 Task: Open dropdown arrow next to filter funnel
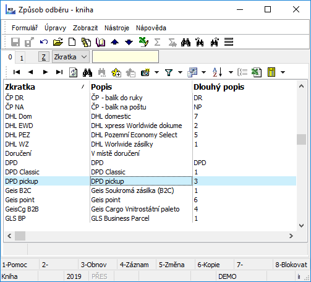click(180, 72)
